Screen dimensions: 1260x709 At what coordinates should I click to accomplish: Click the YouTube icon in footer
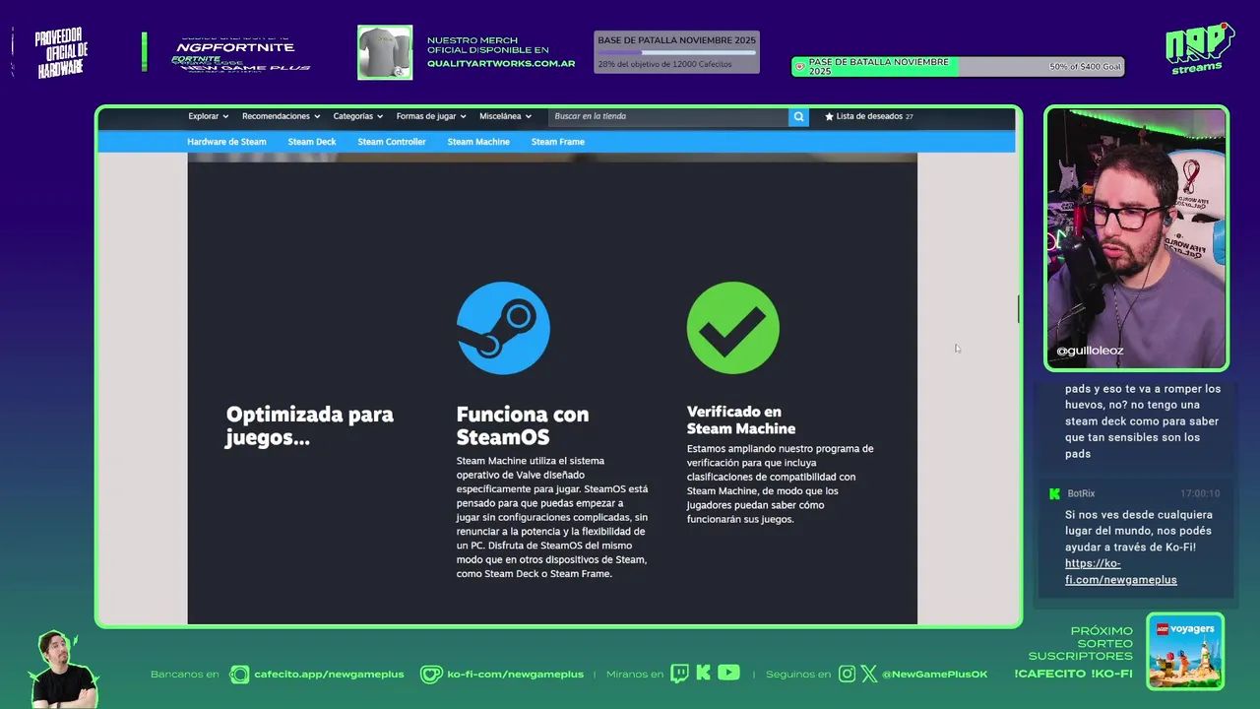pos(728,674)
